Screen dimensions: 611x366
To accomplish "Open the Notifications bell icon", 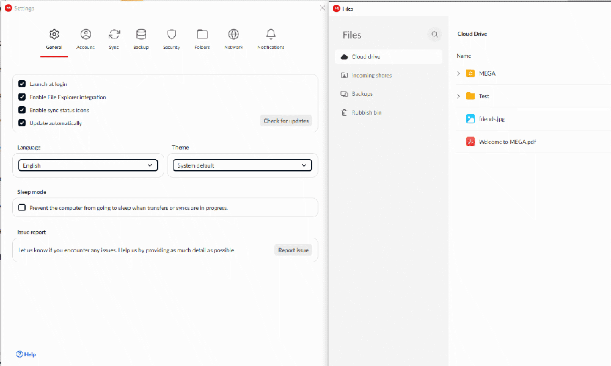I will click(271, 35).
